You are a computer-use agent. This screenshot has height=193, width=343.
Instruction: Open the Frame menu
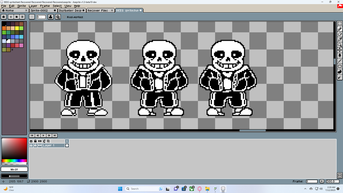[x=45, y=6]
